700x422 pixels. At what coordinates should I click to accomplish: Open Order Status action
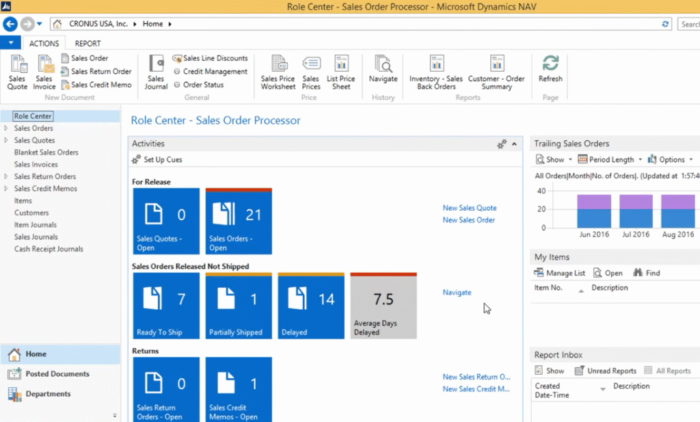(198, 84)
